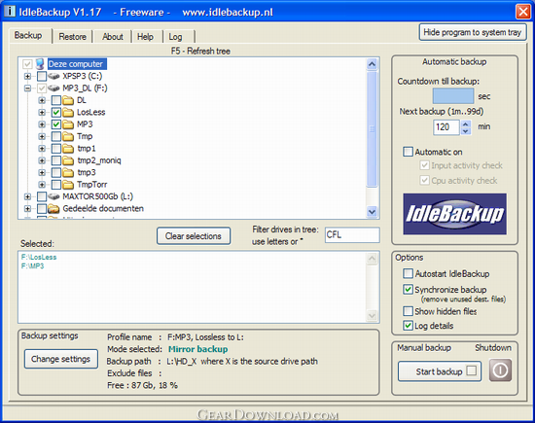Click the Next backup minutes field
Viewport: 535px width, 423px height.
[446, 127]
